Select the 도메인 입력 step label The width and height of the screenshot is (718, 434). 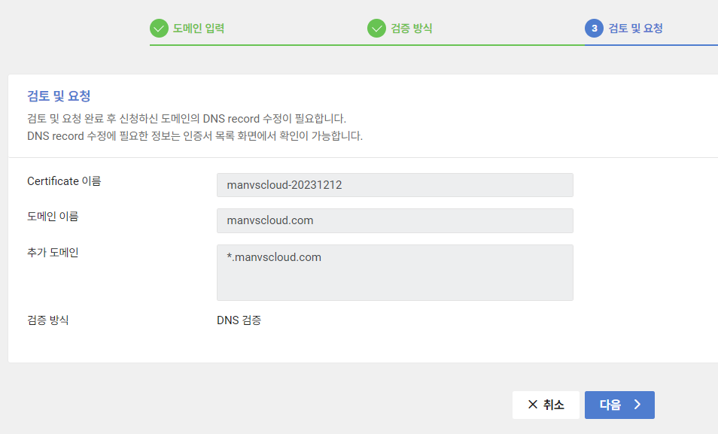pyautogui.click(x=197, y=28)
